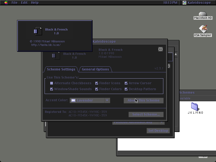Click the About This Scheme button
This screenshot has width=216, height=162.
coord(144,100)
